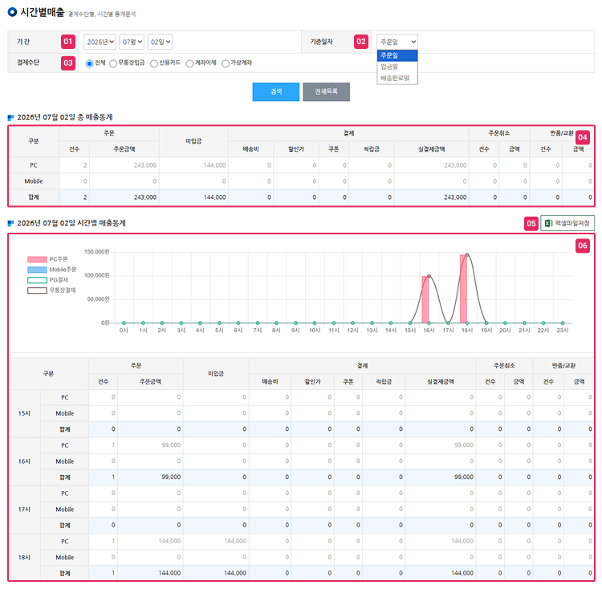The image size is (602, 589).
Task: Select the 전체 payment method radio
Action: (89, 63)
